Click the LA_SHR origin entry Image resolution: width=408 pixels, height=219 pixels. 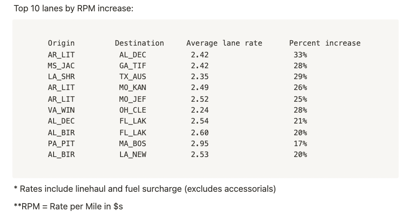[61, 77]
